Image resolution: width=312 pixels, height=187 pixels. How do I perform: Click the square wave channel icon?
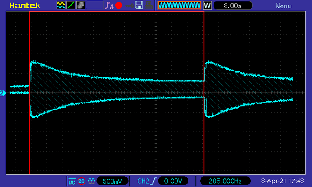(x=91, y=181)
